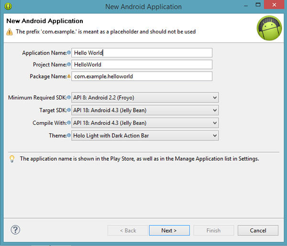Click the Application Name field
The image size is (287, 246).
pos(142,53)
